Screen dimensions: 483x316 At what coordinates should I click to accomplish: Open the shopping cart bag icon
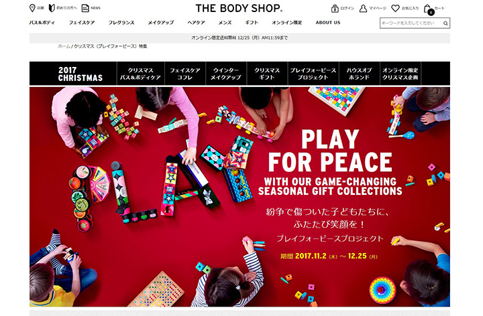pos(428,9)
